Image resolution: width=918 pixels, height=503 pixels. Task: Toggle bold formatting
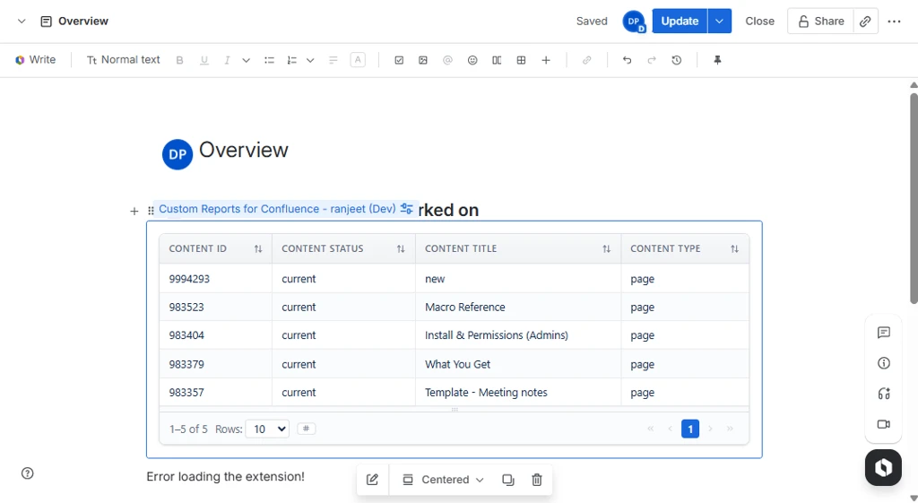(179, 60)
